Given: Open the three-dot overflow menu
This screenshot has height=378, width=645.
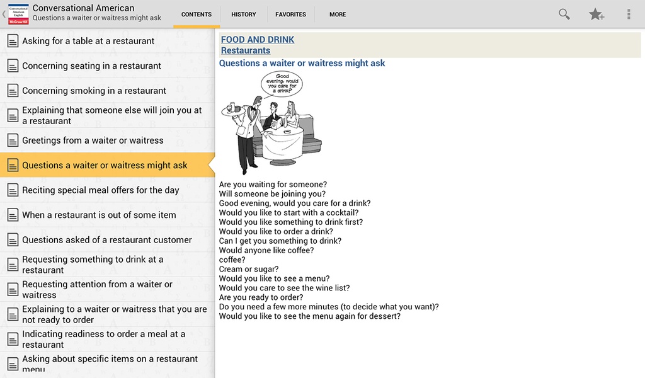Looking at the screenshot, I should pos(629,14).
